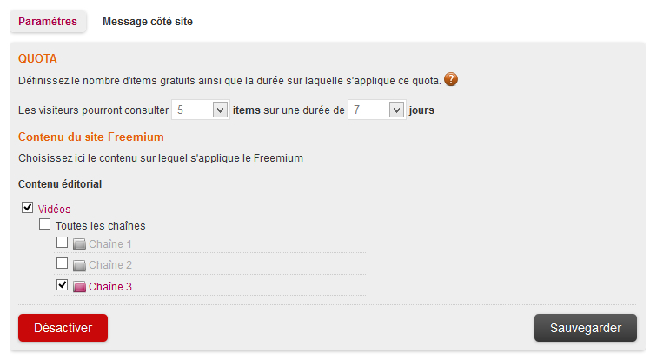
Task: Select the Vidéos label link
Action: pos(55,209)
